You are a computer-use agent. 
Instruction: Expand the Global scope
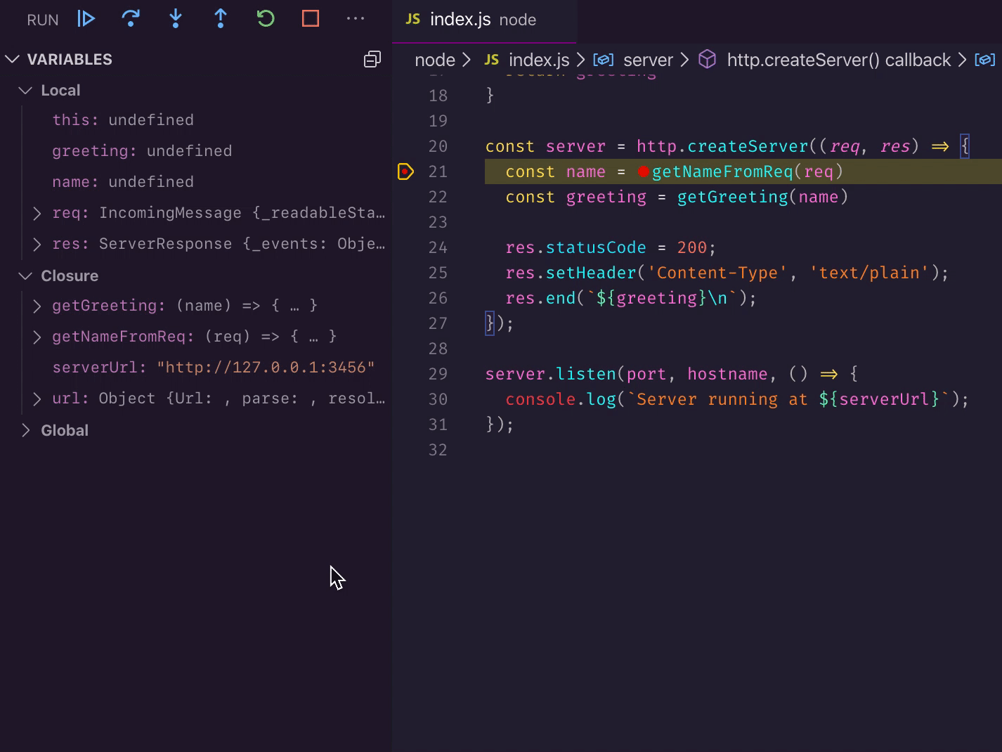point(26,431)
